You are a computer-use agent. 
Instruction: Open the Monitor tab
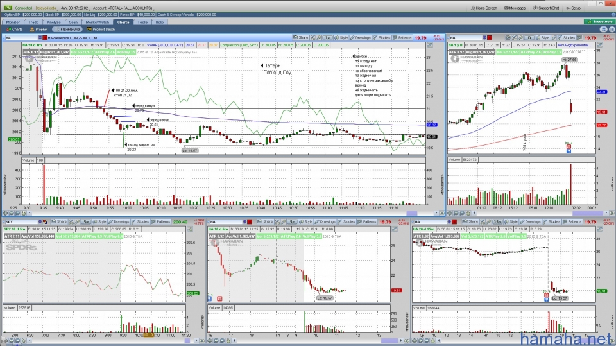13,22
